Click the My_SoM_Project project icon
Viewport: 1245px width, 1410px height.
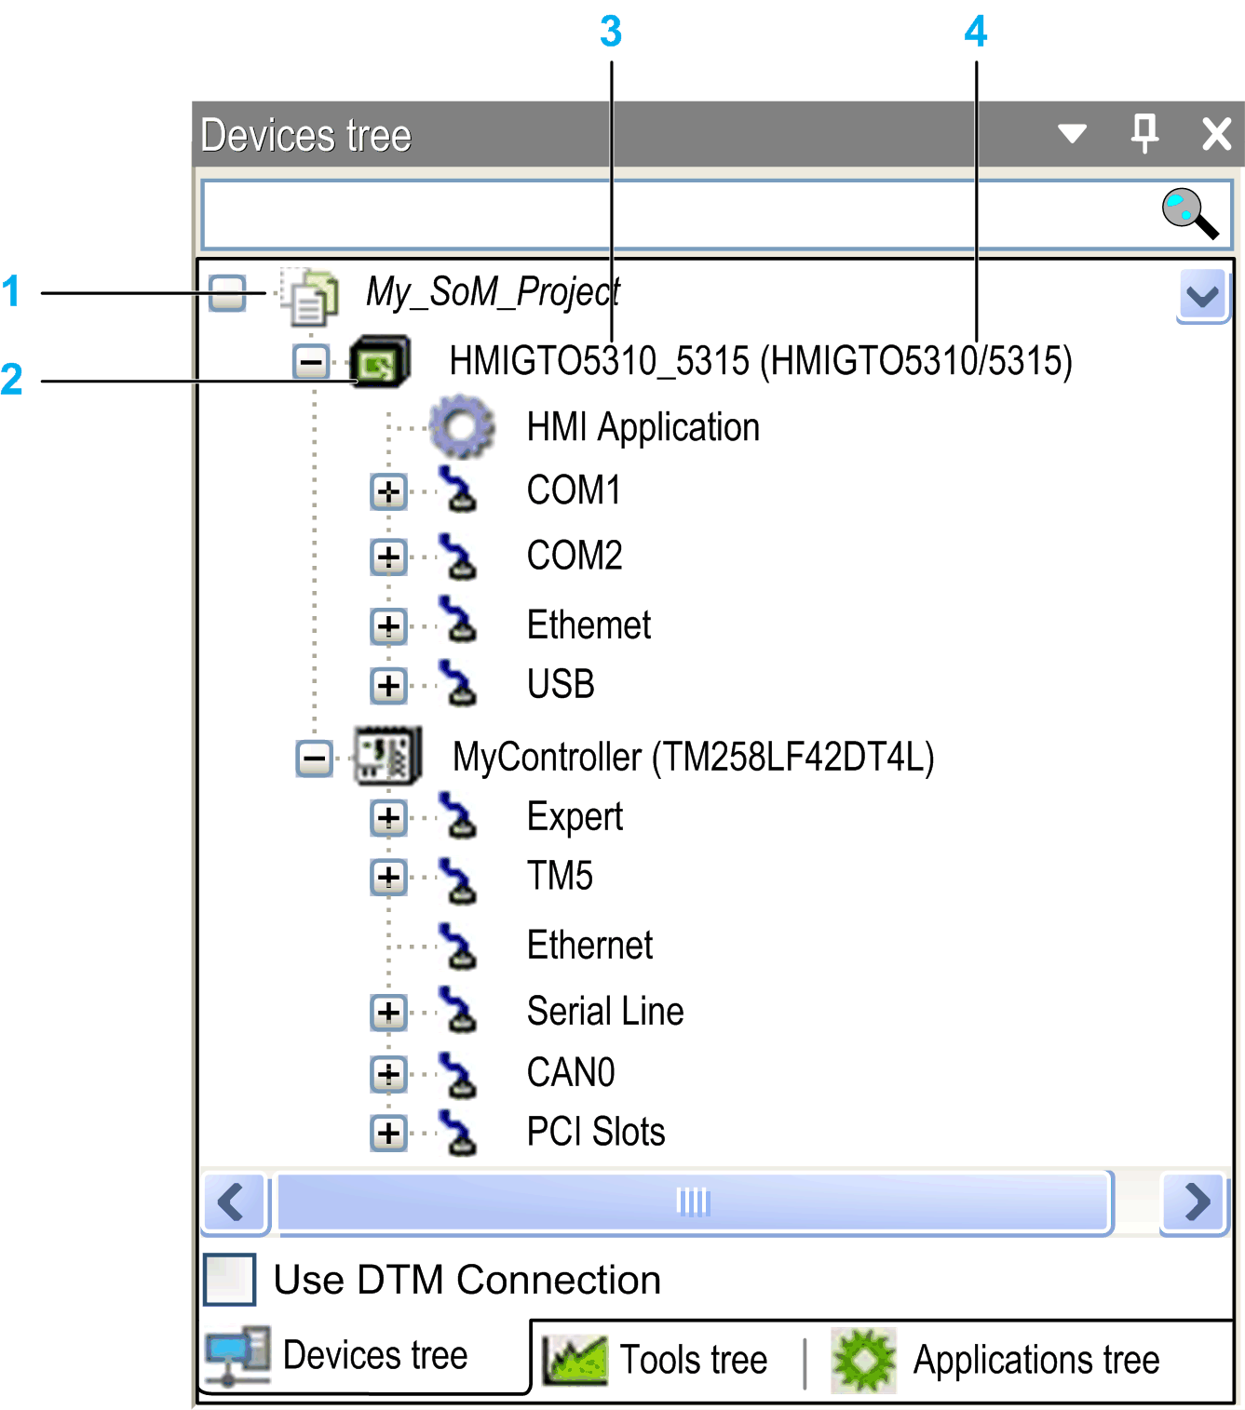click(310, 296)
